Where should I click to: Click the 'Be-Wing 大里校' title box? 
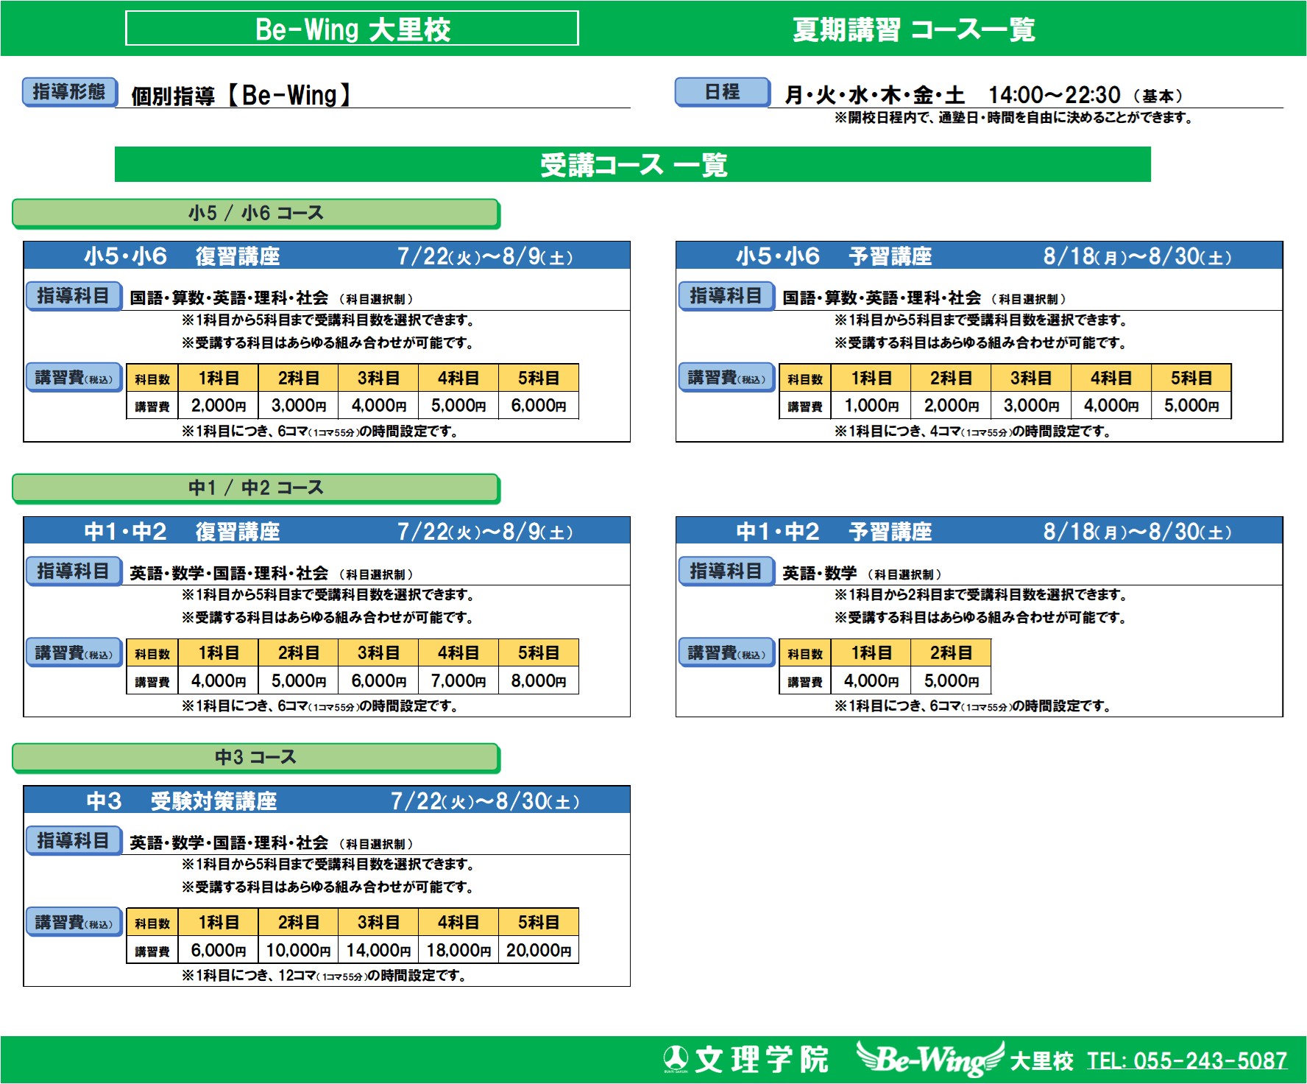pos(352,29)
